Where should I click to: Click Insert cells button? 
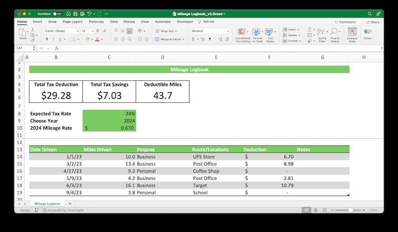pos(291,30)
